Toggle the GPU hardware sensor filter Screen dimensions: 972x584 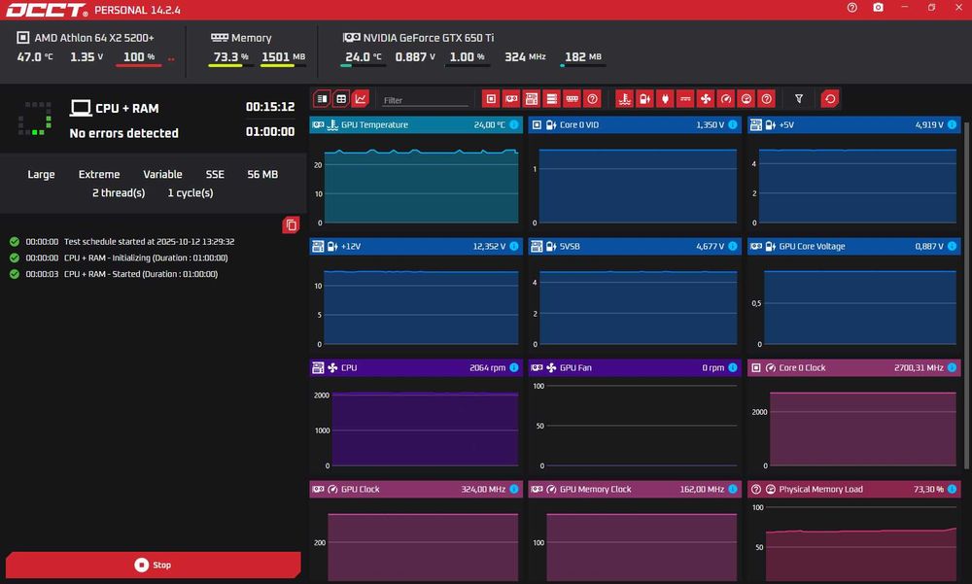coord(511,98)
